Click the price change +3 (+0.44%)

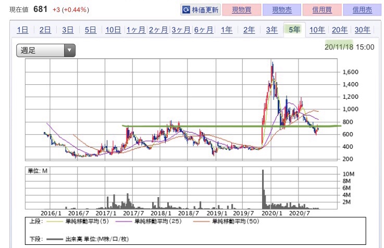point(71,10)
